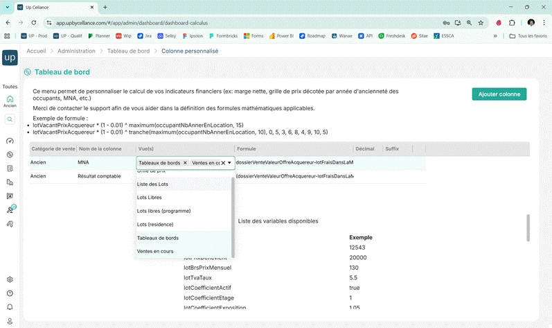Open Chrome three-dot menu

pyautogui.click(x=544, y=23)
